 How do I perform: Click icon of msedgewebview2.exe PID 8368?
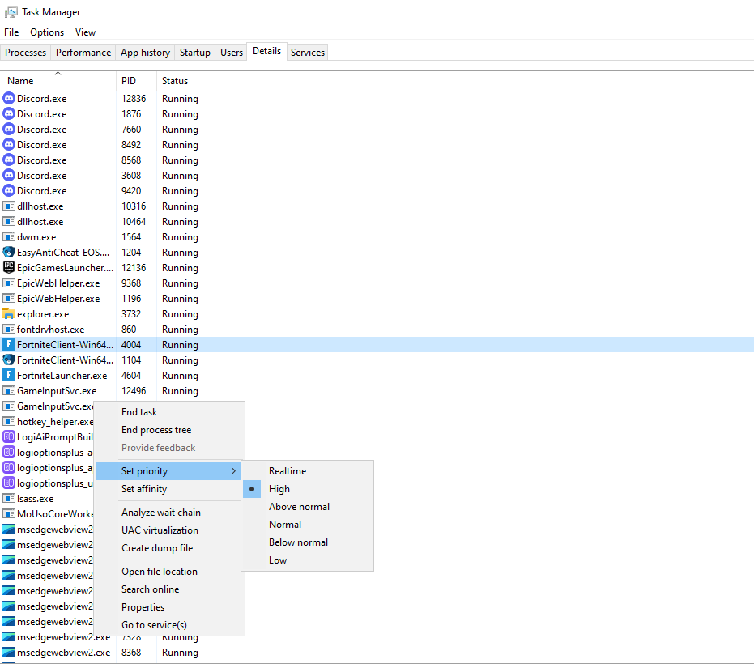pyautogui.click(x=9, y=653)
